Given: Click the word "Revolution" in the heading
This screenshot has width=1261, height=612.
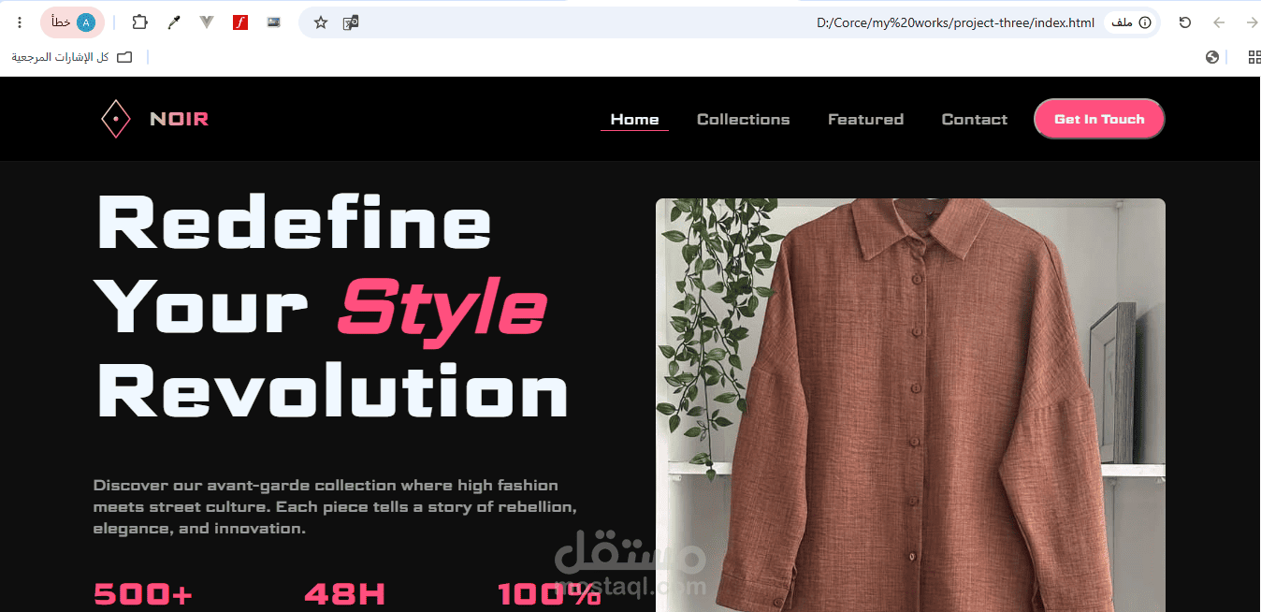Looking at the screenshot, I should (333, 390).
